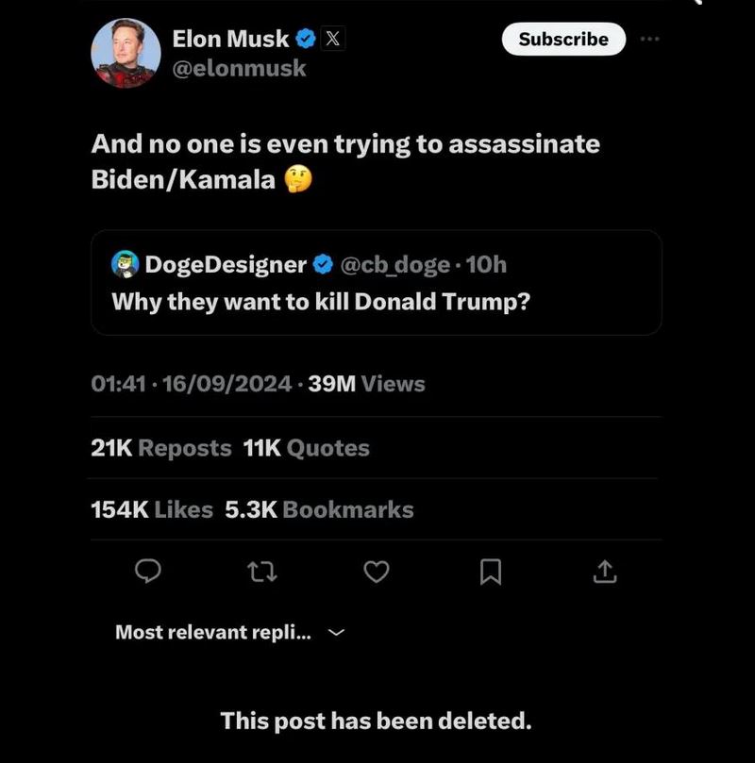Bookmark the post using the bookmark icon
The width and height of the screenshot is (755, 763).
click(x=491, y=572)
